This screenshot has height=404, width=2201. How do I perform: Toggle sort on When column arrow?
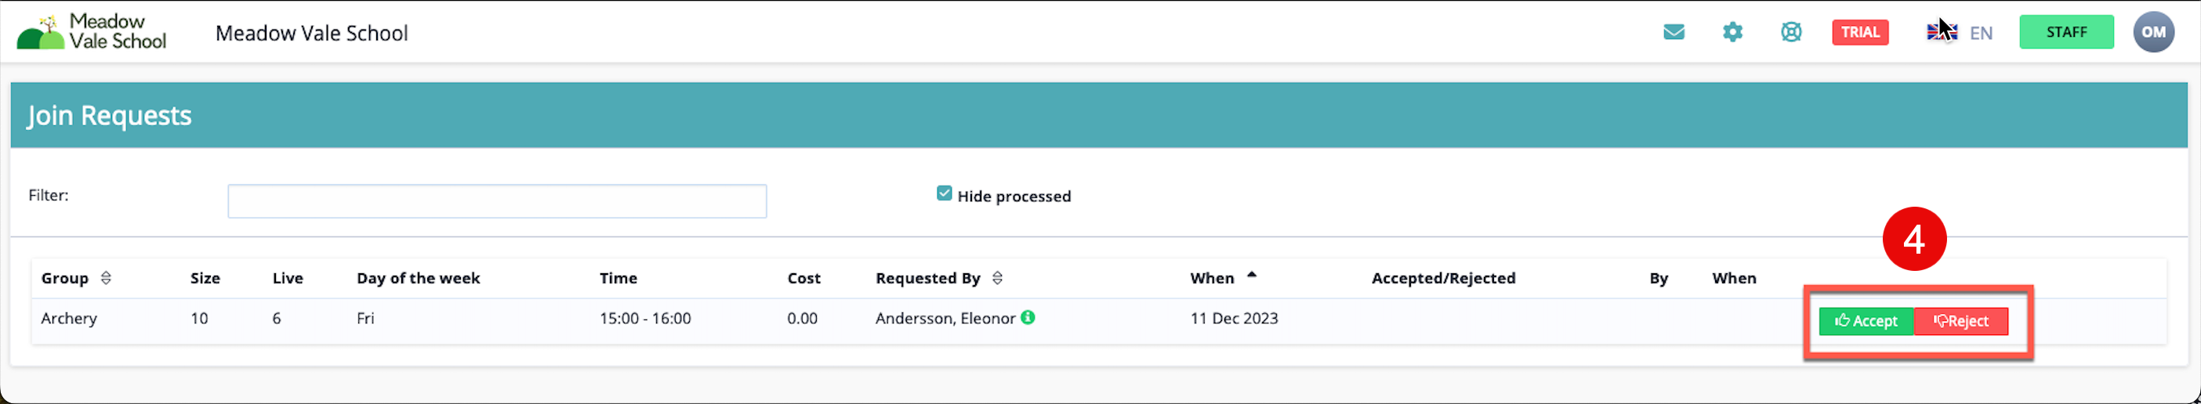pyautogui.click(x=1252, y=275)
